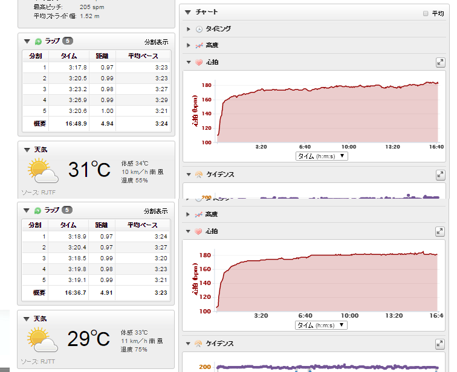The height and width of the screenshot is (372, 457).
Task: Collapse the 天気 panel showing 29°C
Action: coord(27,319)
